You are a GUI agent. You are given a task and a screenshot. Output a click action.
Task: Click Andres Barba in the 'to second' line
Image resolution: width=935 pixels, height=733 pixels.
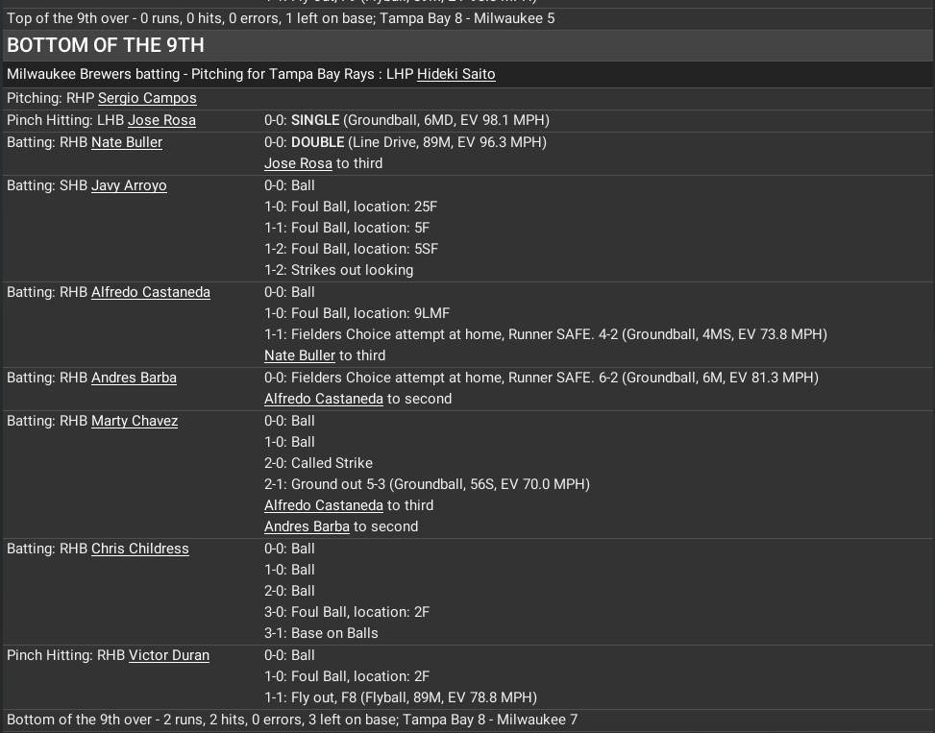point(307,526)
